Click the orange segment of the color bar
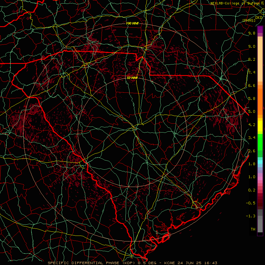The image size is (265, 265). click(x=260, y=101)
